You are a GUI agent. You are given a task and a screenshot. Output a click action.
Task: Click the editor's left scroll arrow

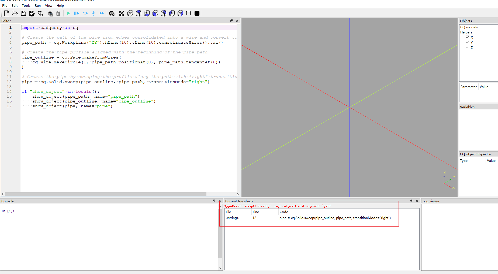pyautogui.click(x=2, y=194)
